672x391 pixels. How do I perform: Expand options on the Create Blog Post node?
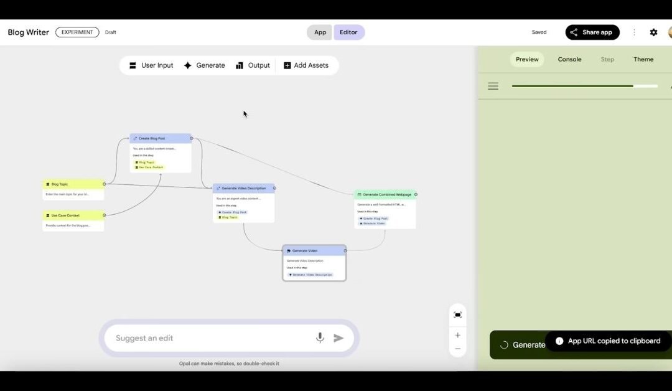pyautogui.click(x=191, y=138)
